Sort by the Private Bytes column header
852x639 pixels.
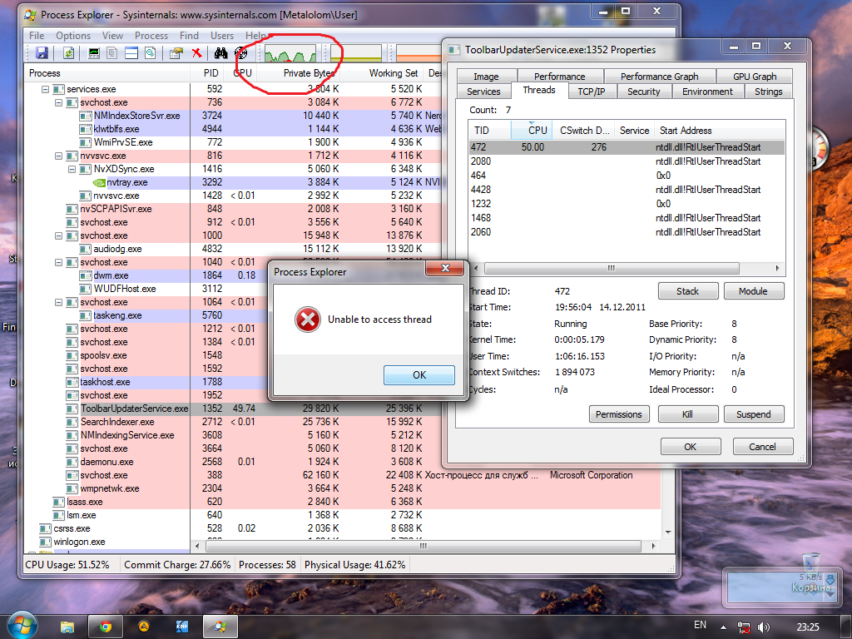point(298,73)
